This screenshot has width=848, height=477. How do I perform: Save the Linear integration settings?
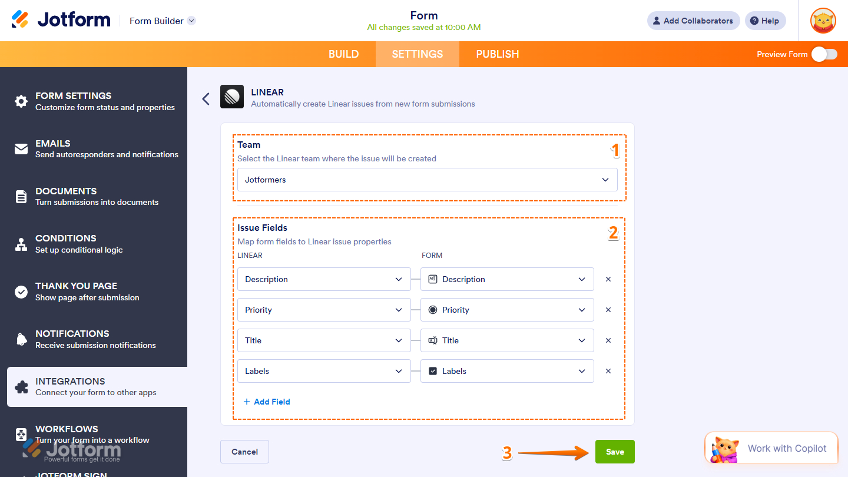615,452
